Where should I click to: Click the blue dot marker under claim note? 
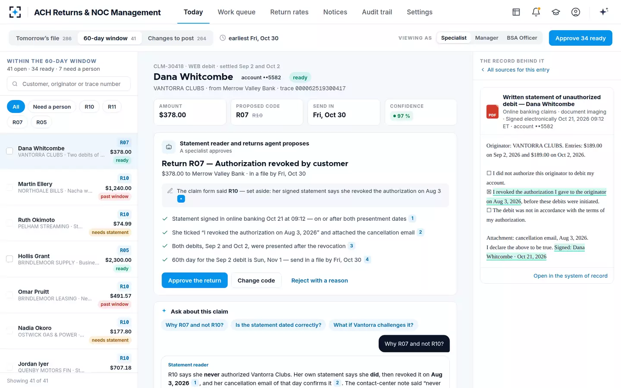[181, 199]
